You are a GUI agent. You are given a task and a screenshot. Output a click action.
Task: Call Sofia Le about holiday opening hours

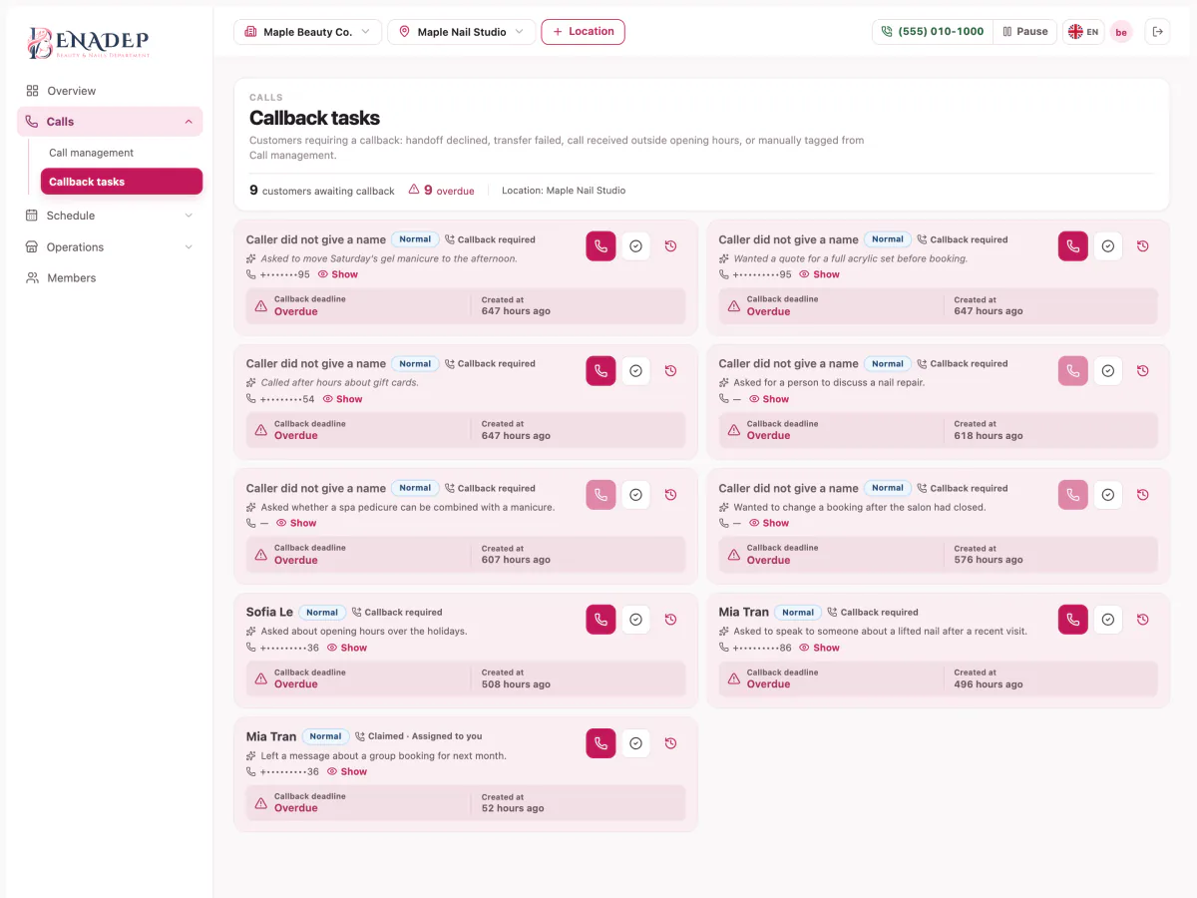[x=600, y=620]
